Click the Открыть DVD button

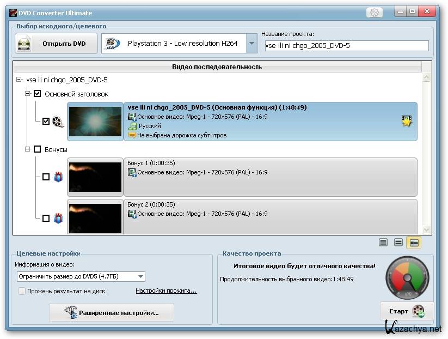click(56, 44)
